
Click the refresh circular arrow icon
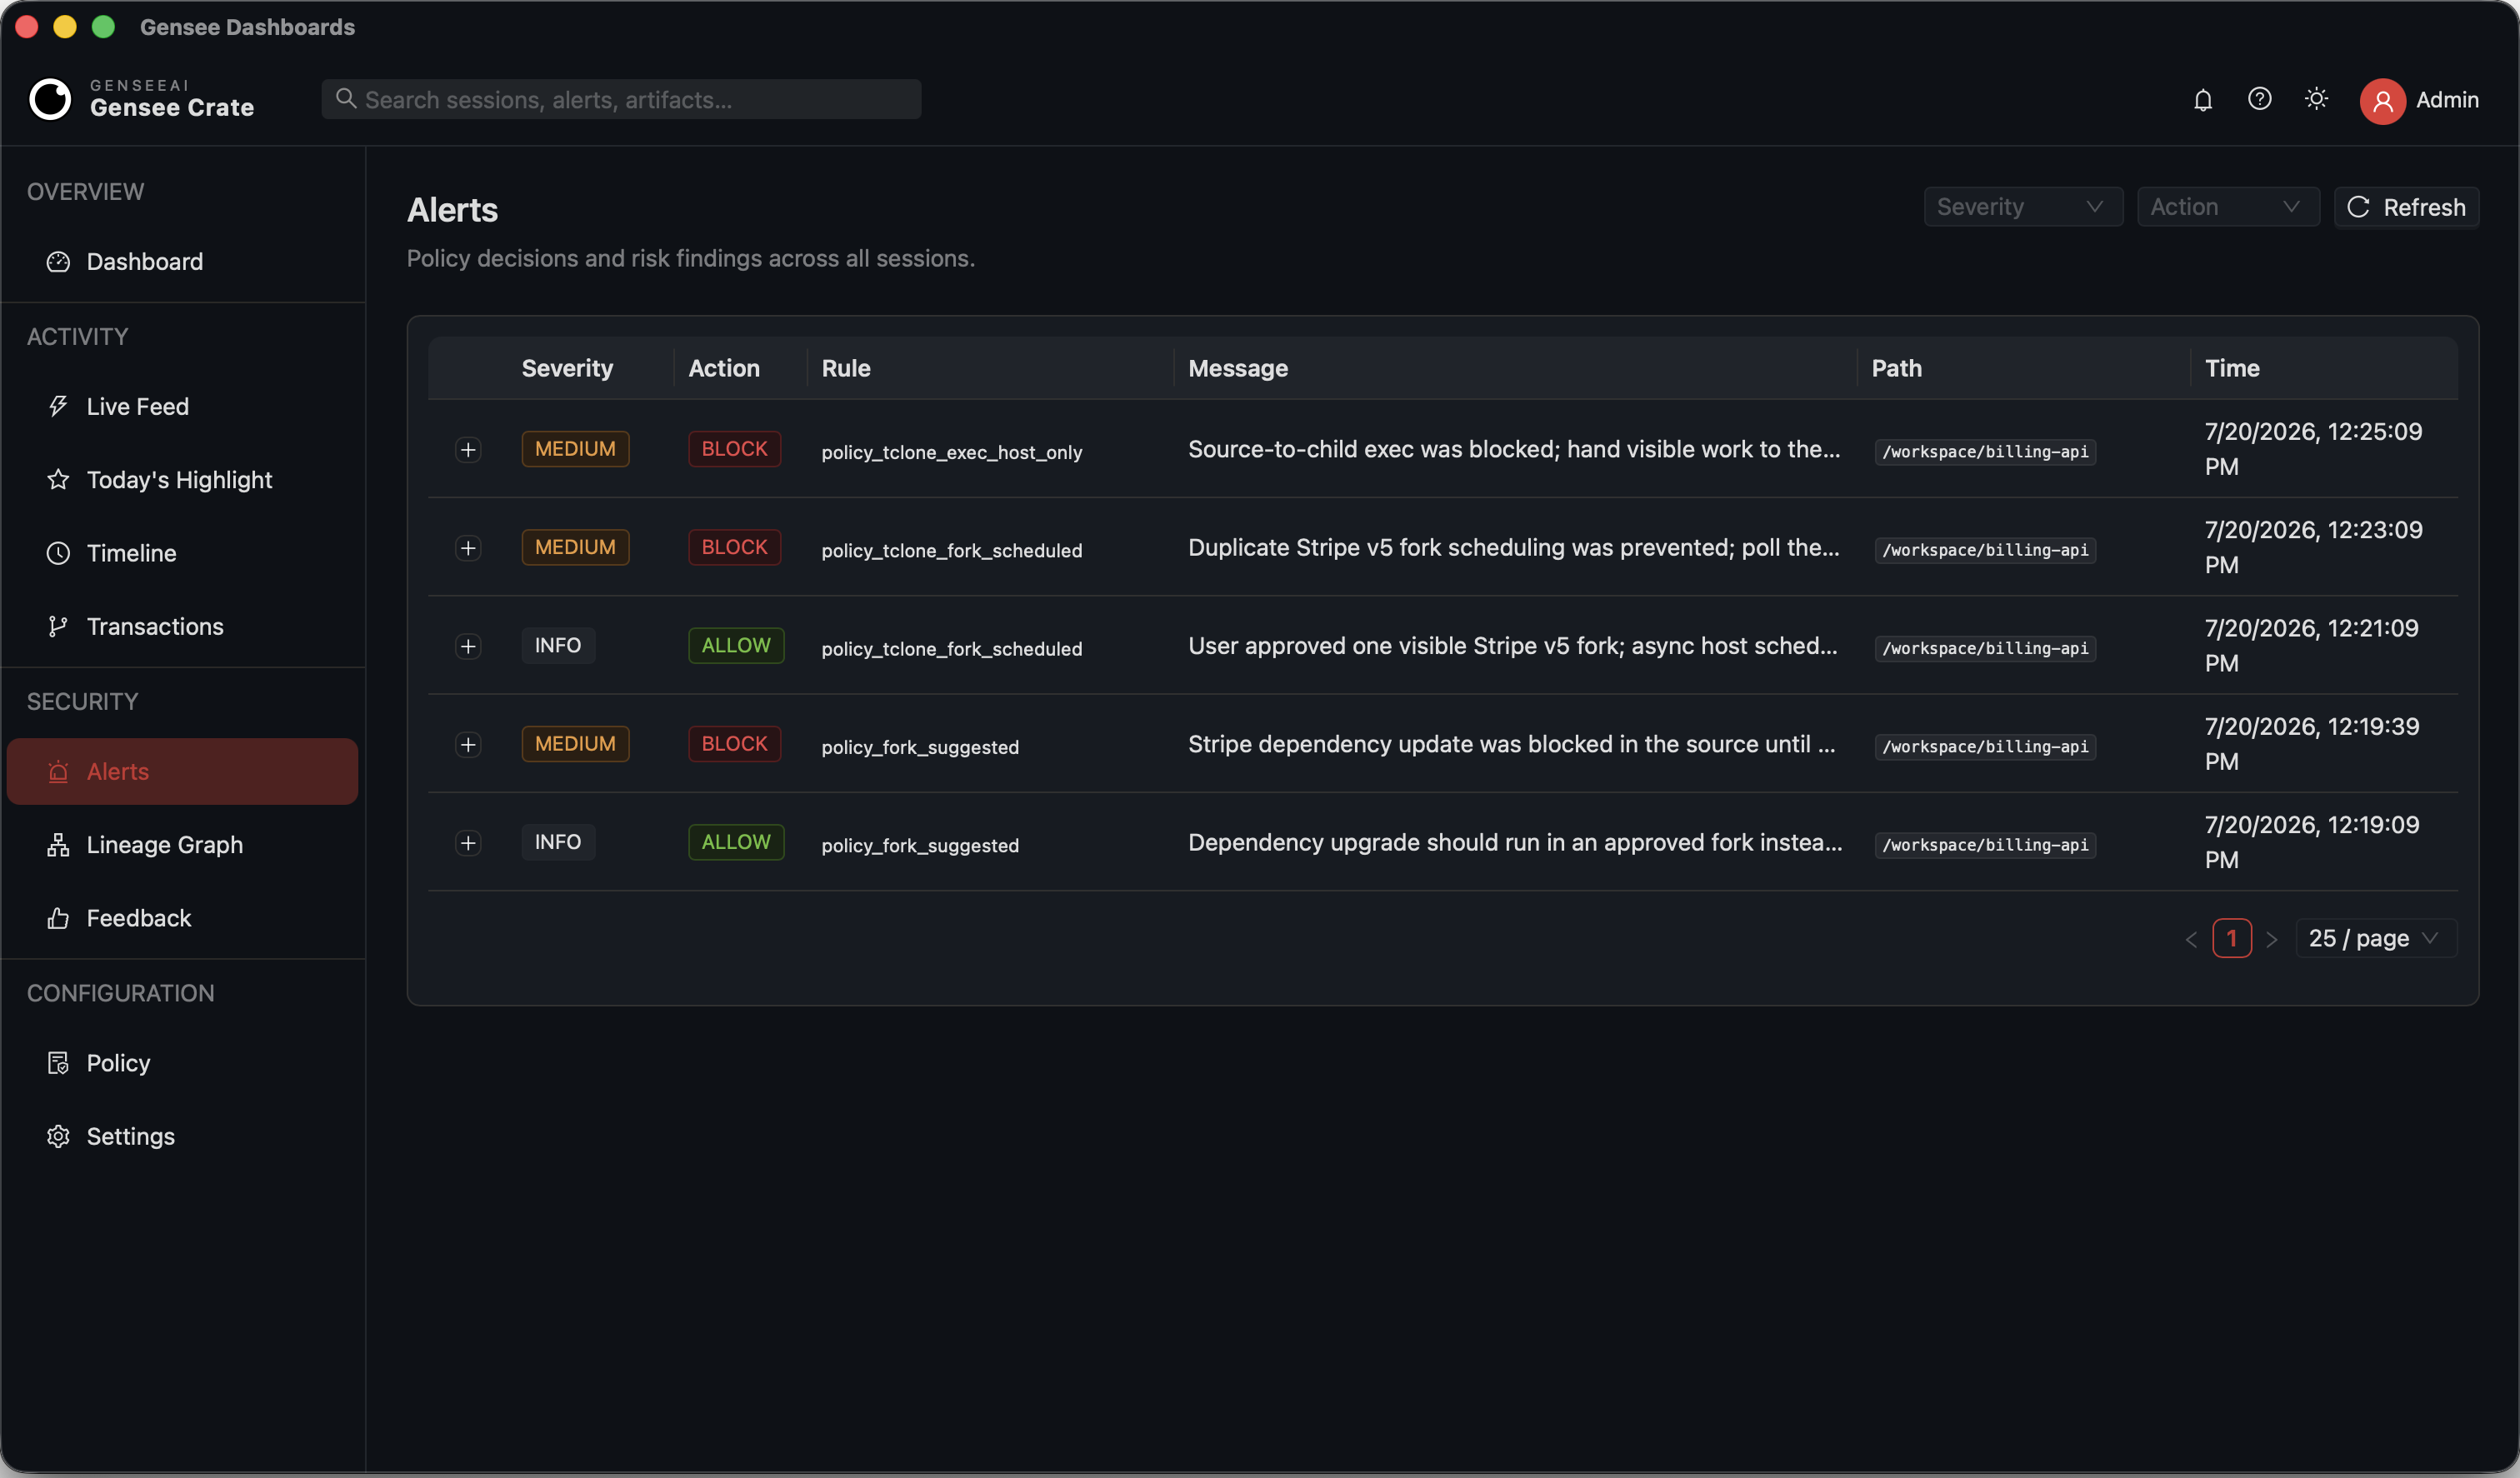[2358, 207]
